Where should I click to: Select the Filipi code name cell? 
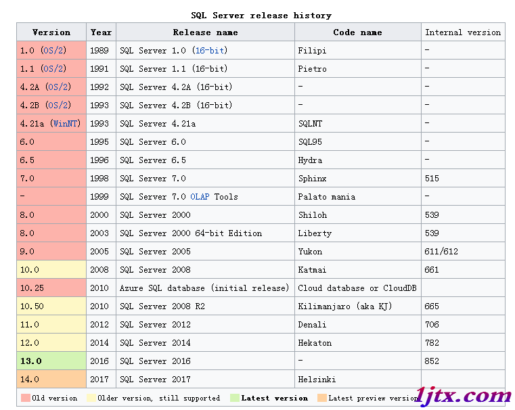click(358, 50)
